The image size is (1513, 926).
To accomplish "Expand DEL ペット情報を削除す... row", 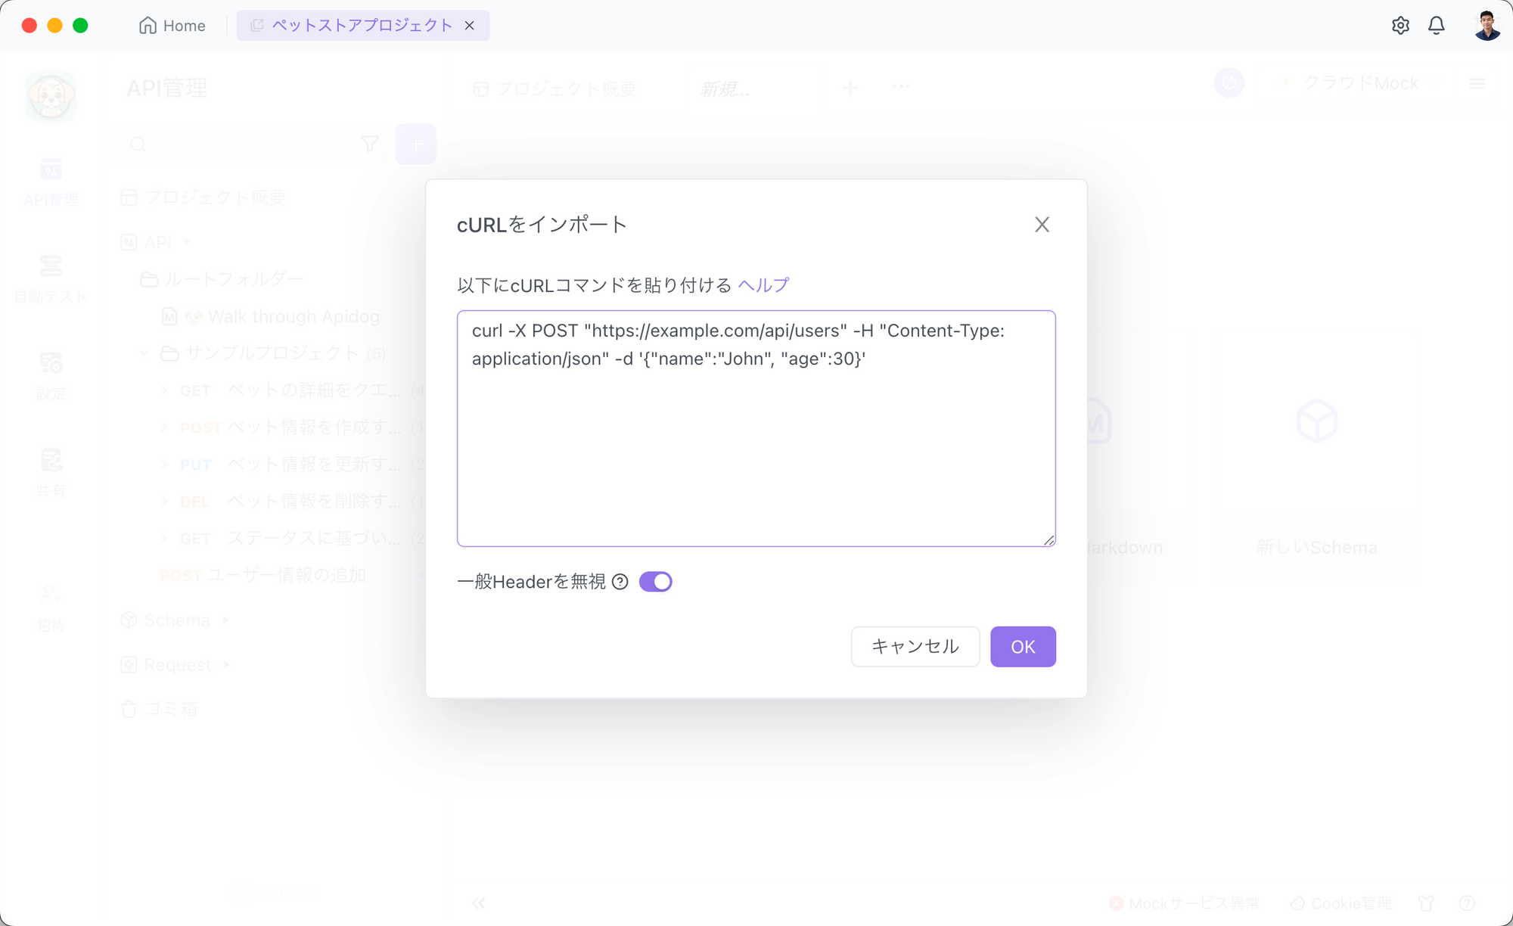I will coord(164,502).
